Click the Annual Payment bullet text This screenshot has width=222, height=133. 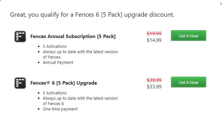[x=58, y=62]
